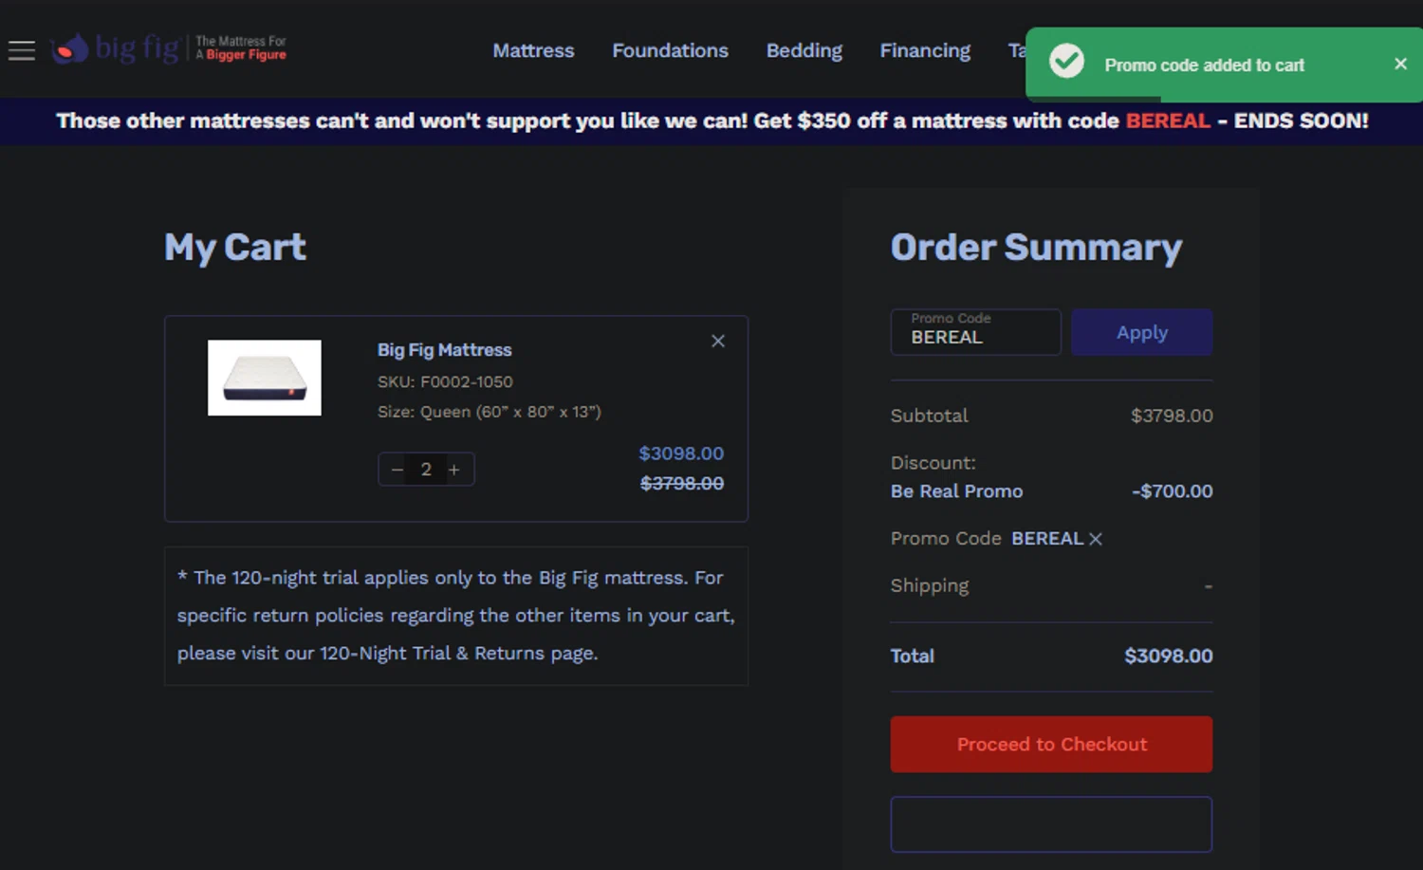Click the green checkmark success icon

pos(1066,62)
